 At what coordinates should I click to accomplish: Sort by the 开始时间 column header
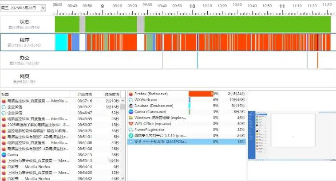(x=85, y=94)
